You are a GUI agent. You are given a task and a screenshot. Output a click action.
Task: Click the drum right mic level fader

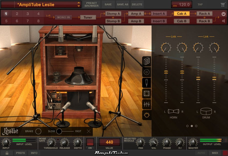[214, 79]
